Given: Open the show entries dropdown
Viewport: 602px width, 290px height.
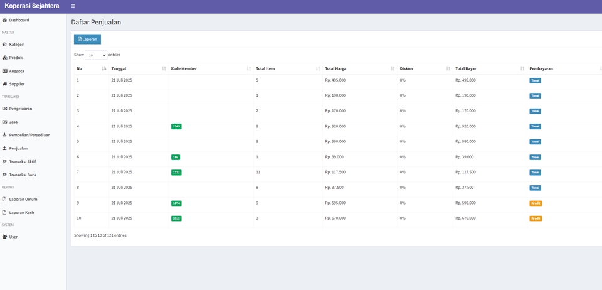Looking at the screenshot, I should [x=96, y=55].
